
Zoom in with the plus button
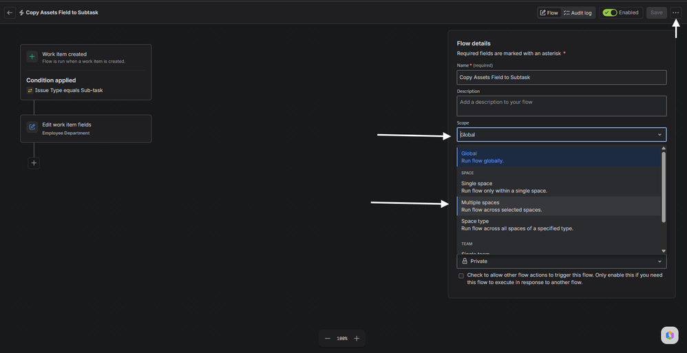pos(357,339)
